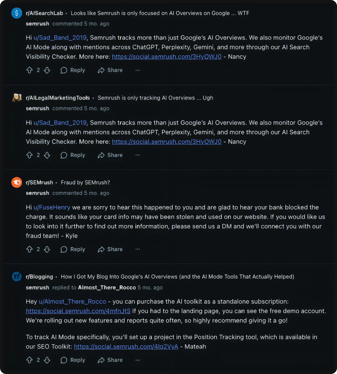This screenshot has height=374, width=337.
Task: Click the vote count beside the first upvote arrow
Action: coord(38,70)
